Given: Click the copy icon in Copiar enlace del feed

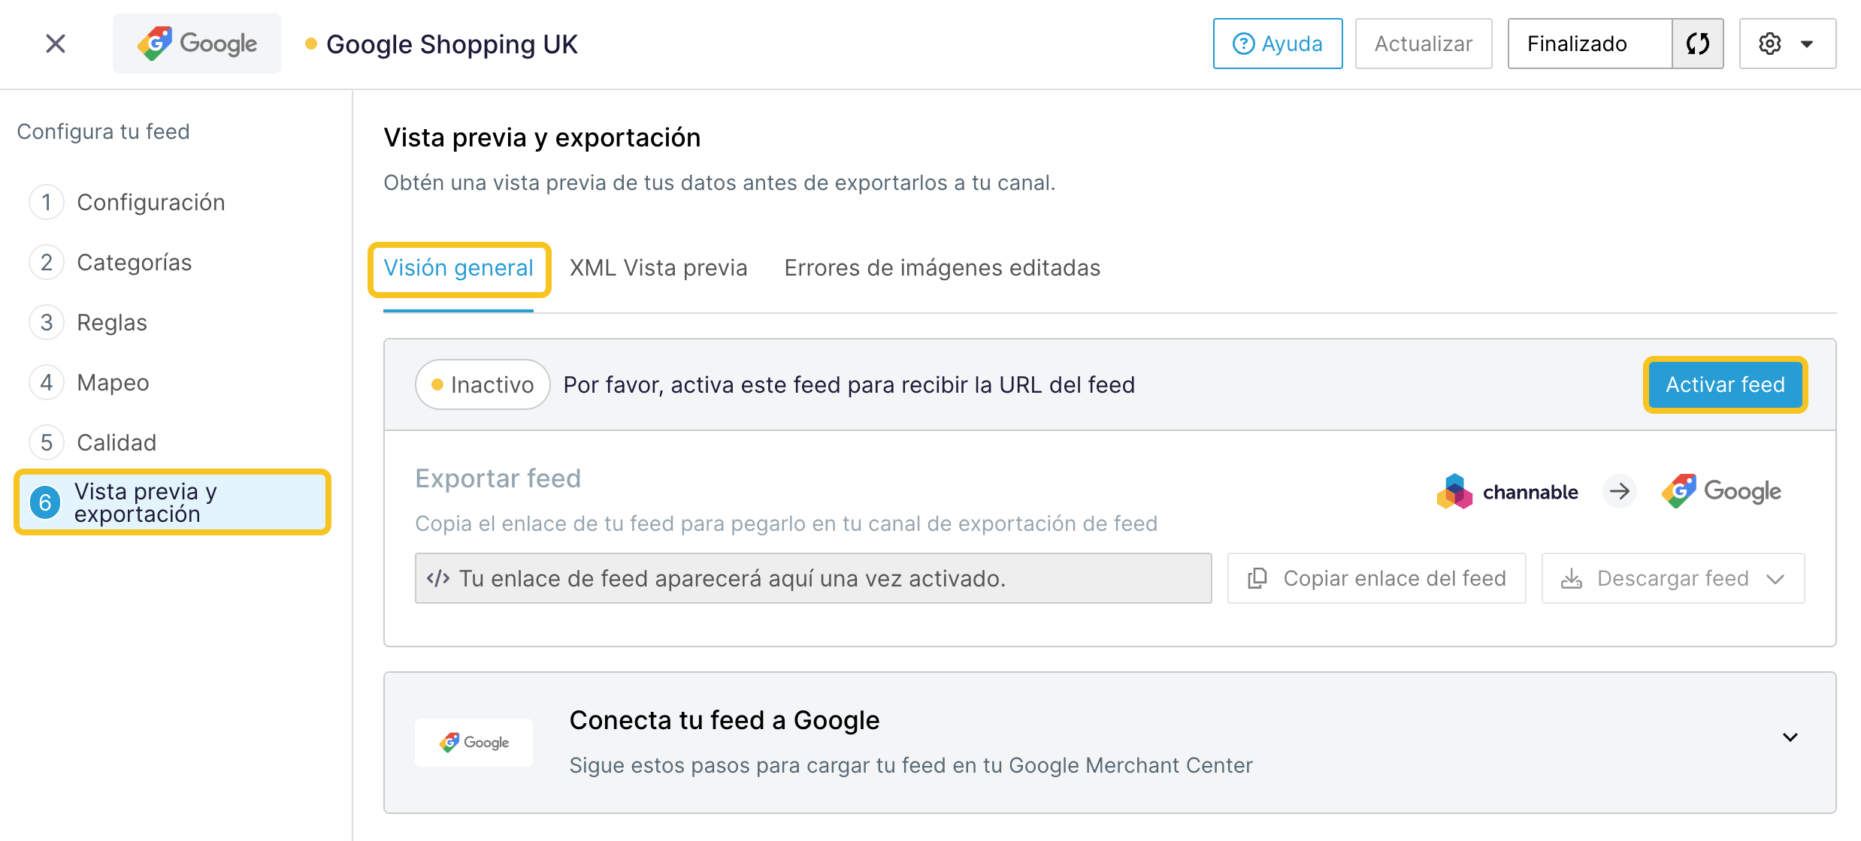Looking at the screenshot, I should pos(1257,578).
